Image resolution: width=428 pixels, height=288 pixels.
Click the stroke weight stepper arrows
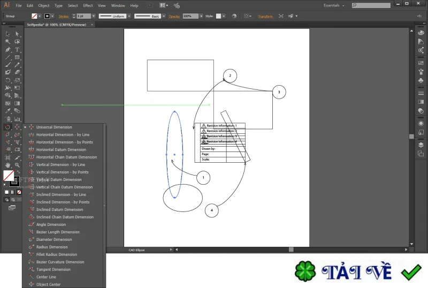click(73, 16)
